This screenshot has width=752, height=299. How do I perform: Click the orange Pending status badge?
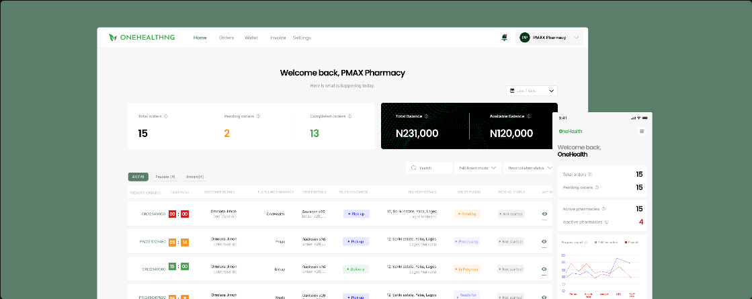[x=467, y=214]
